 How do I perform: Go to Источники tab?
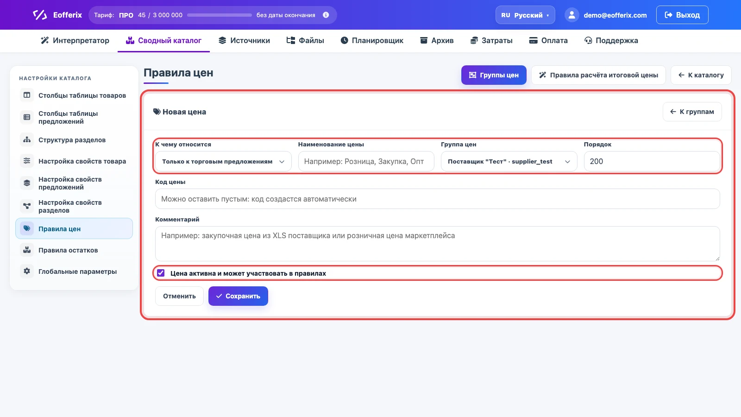244,40
